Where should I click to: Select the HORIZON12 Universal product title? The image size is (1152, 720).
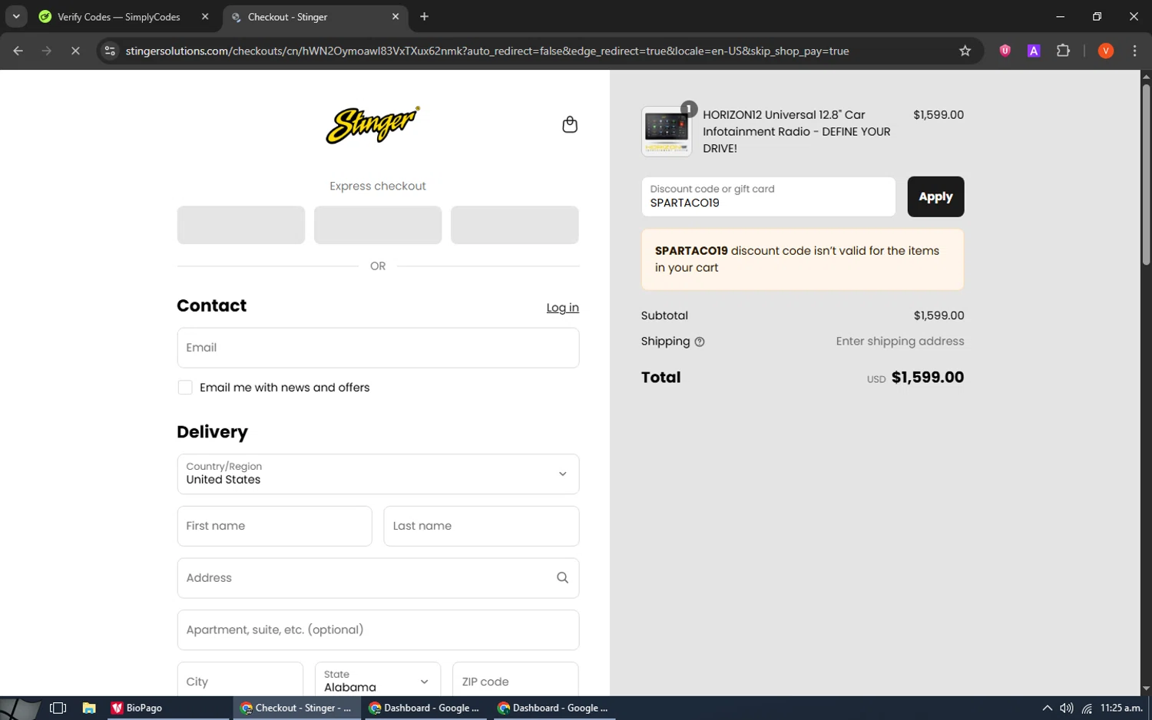(x=796, y=131)
